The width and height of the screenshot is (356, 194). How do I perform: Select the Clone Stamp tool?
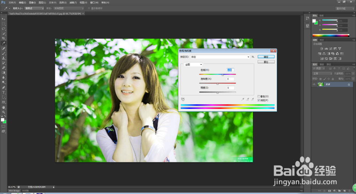pyautogui.click(x=4, y=58)
